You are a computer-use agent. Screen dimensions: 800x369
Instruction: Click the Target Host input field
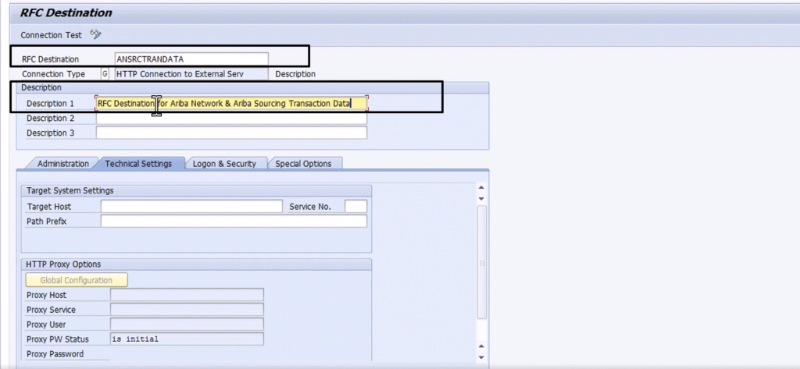(191, 207)
